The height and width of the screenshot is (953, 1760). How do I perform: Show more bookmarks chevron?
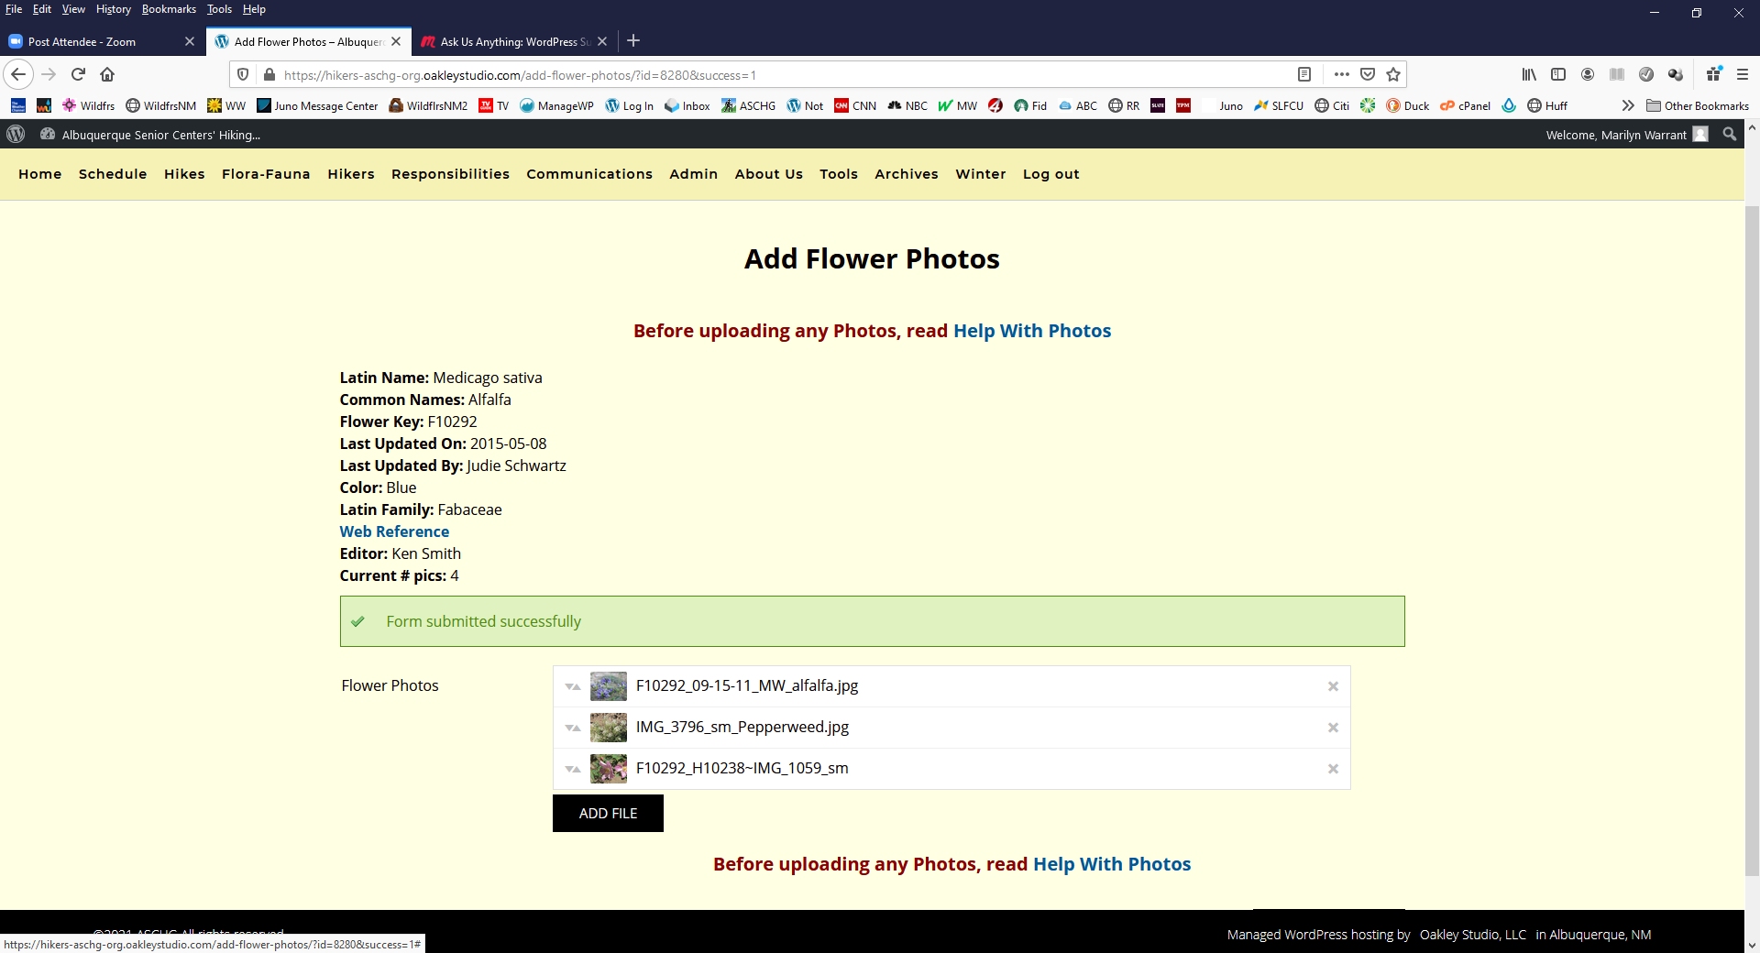[x=1628, y=105]
